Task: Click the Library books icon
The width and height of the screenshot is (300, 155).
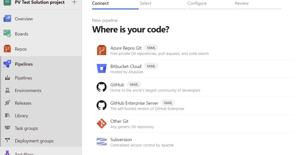Action: [x=7, y=116]
